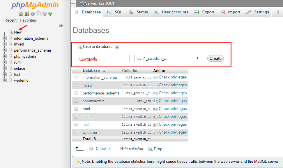Open navigation panel settings gear icon
Screen dimensions: 283x168
tap(44, 14)
